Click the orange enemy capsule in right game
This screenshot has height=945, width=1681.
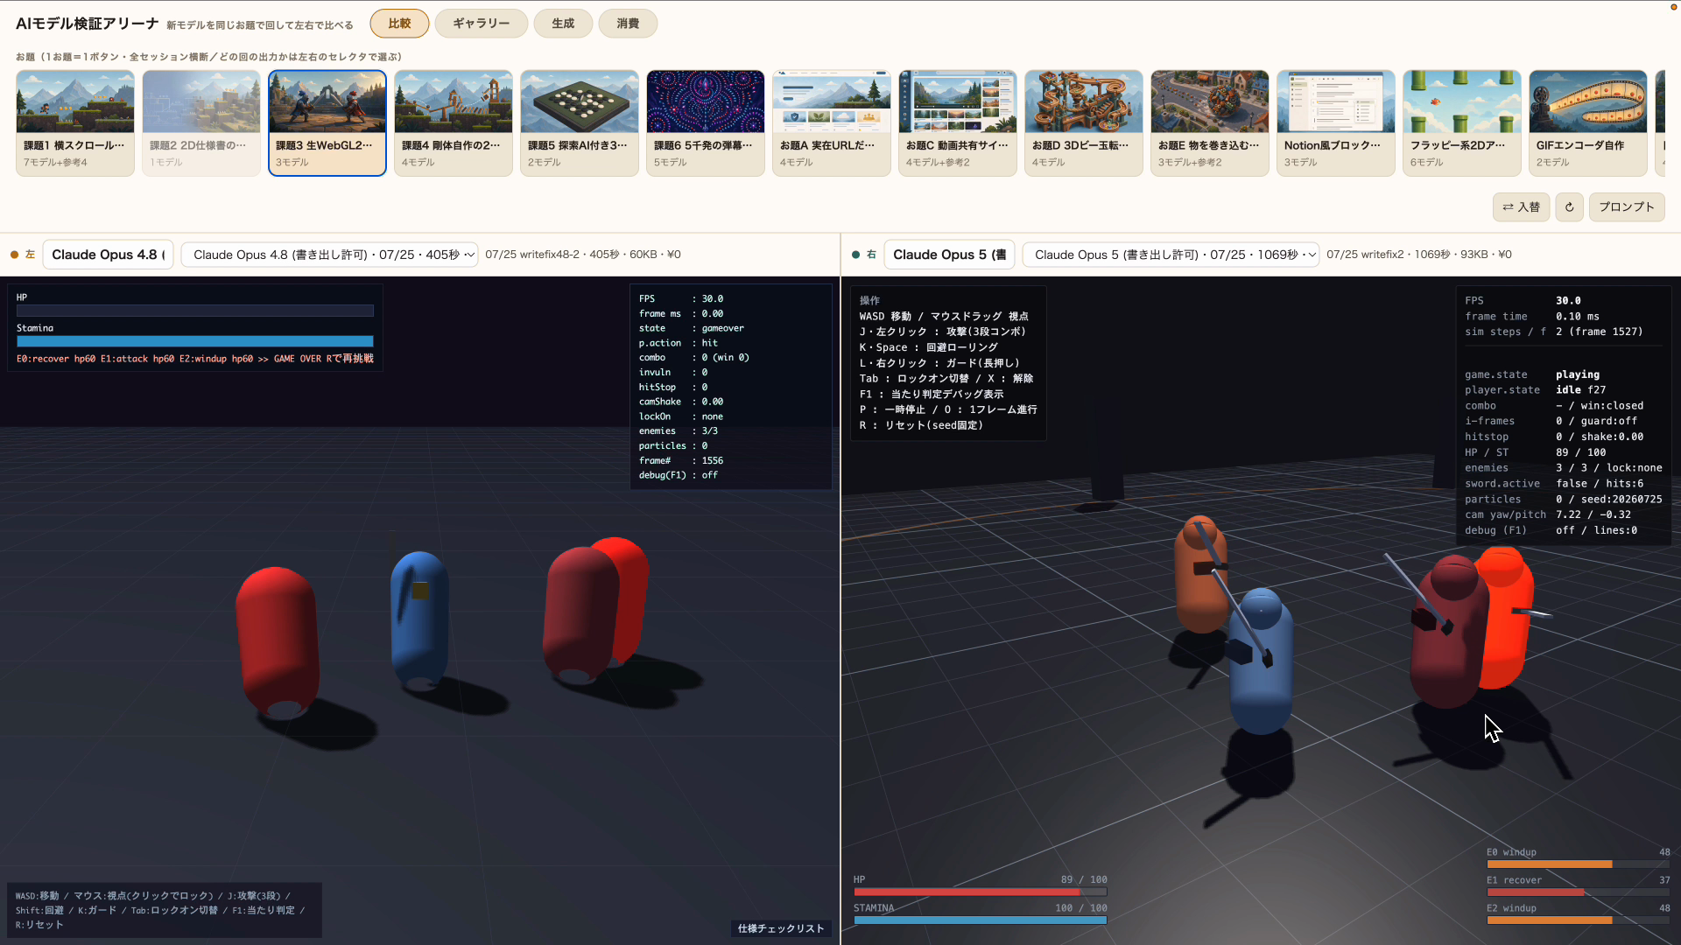1201,574
